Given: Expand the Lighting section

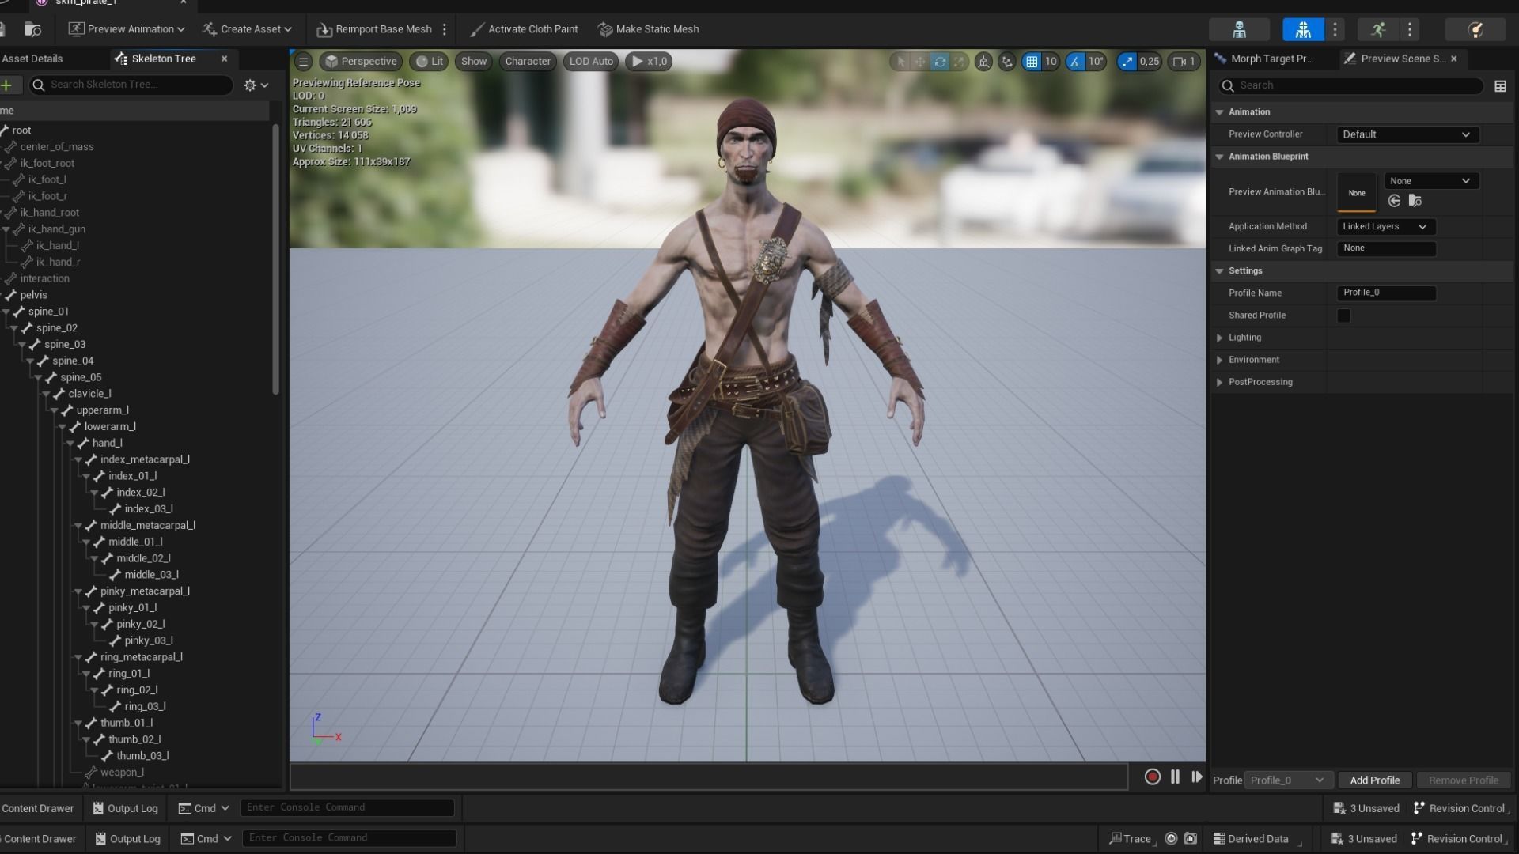Looking at the screenshot, I should click(1219, 338).
